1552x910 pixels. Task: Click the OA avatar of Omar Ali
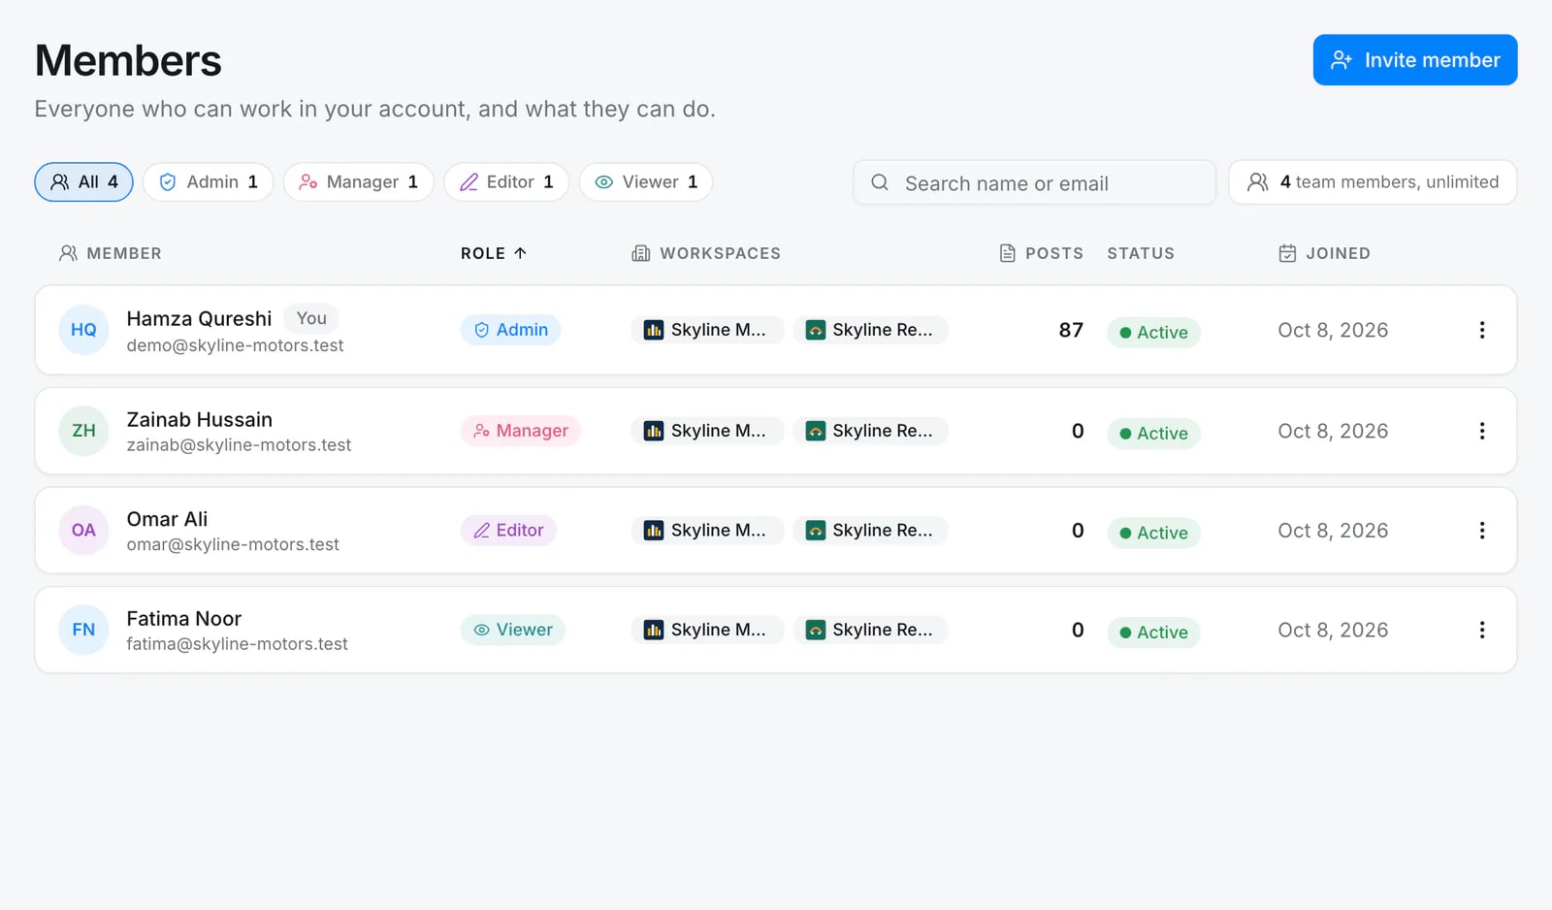point(83,531)
